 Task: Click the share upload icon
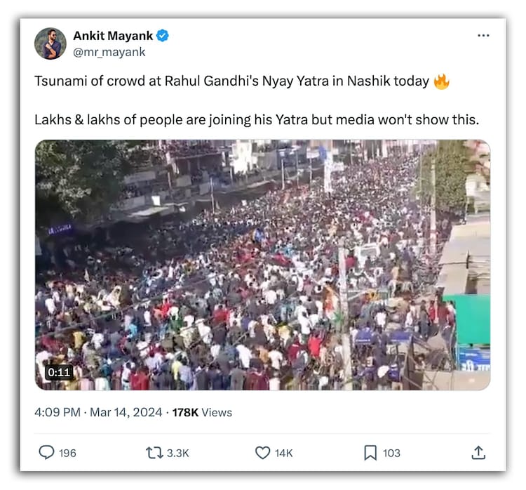click(478, 453)
